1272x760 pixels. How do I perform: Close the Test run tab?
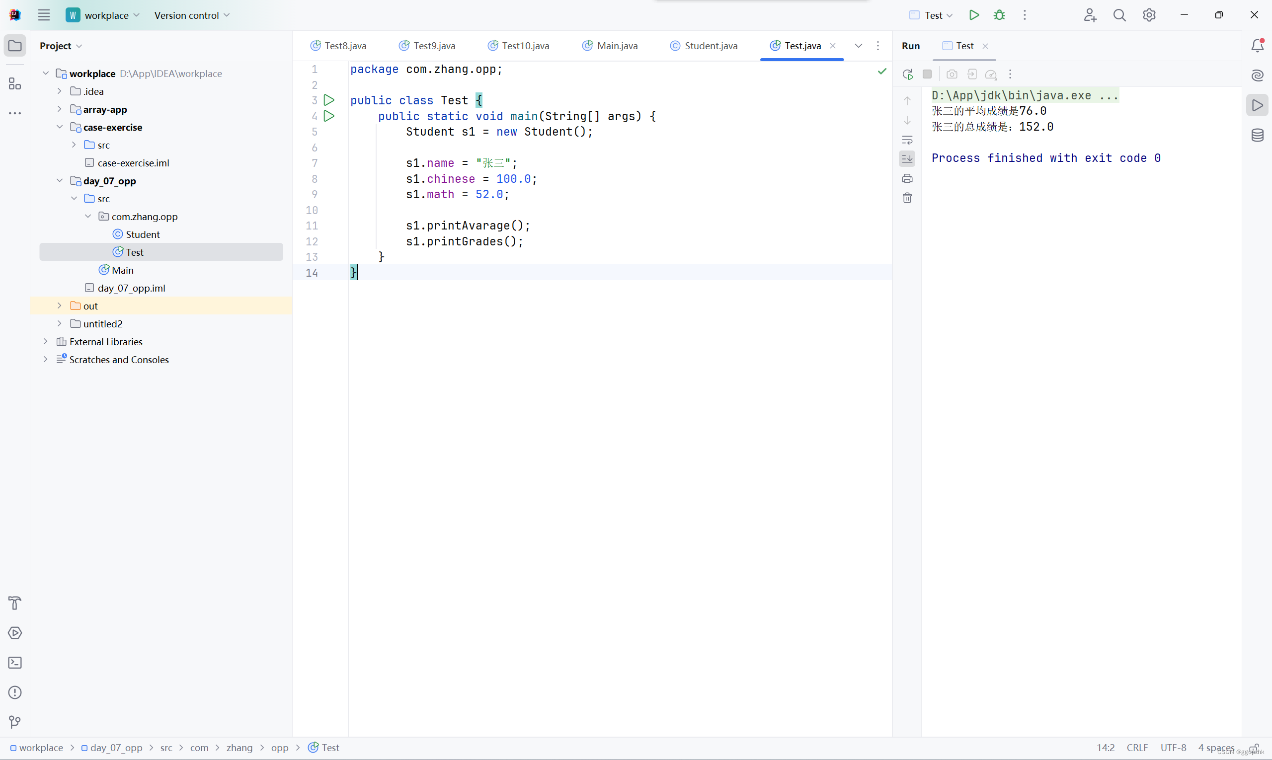click(x=985, y=46)
